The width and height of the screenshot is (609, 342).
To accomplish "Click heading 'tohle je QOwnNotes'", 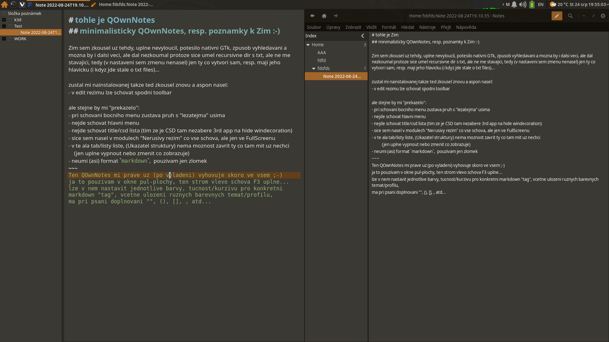I will (x=115, y=20).
